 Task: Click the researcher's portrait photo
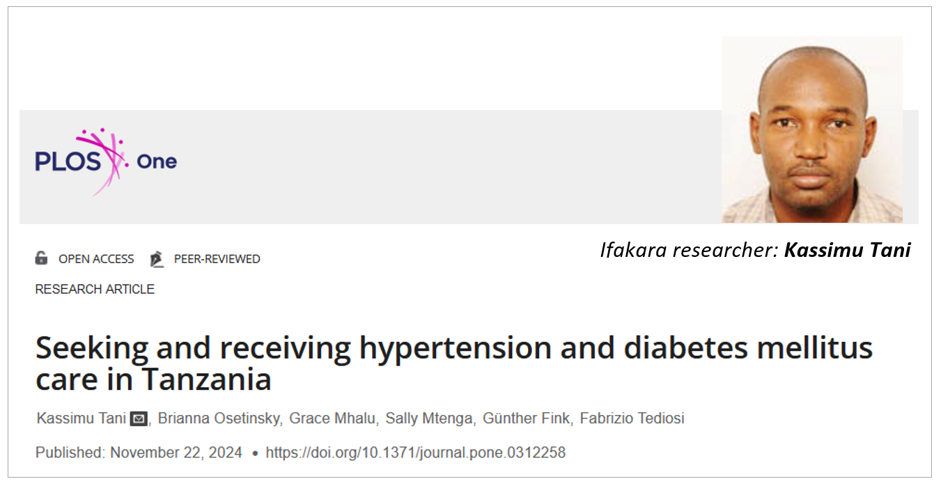click(812, 130)
